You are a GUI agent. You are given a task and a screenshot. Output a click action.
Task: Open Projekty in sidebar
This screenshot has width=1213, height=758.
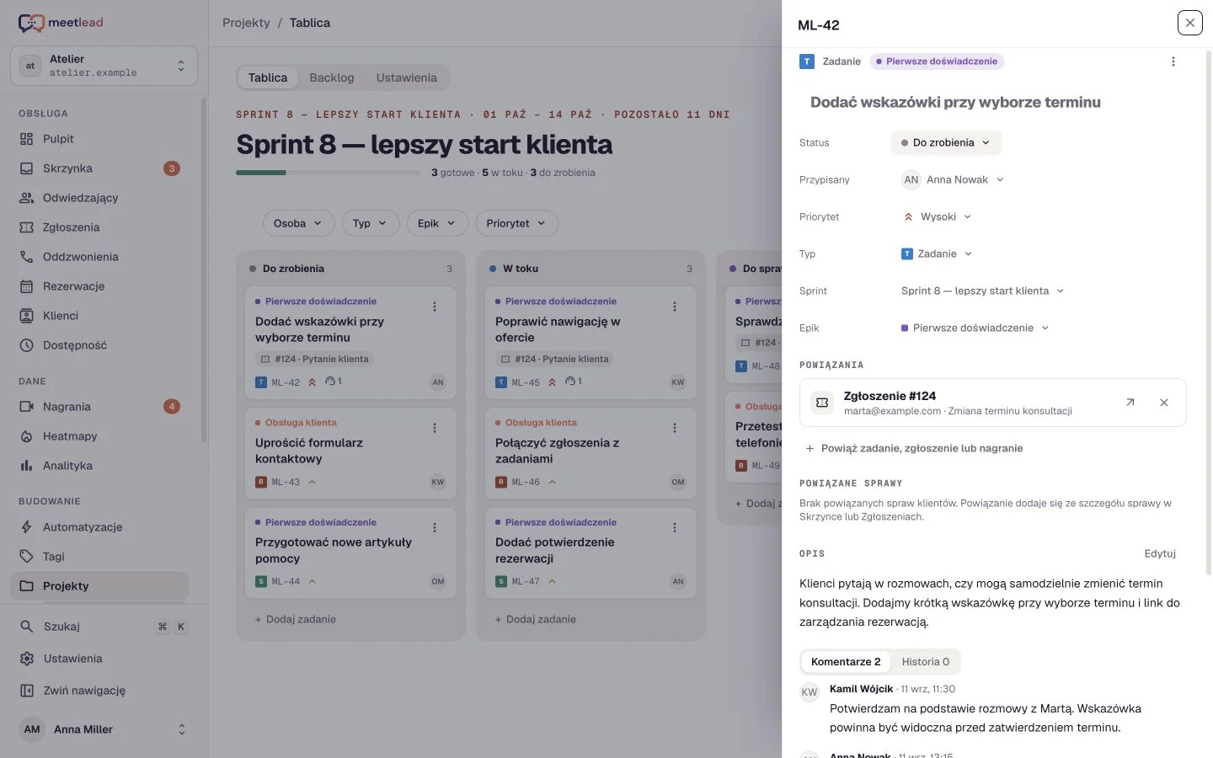[99, 586]
